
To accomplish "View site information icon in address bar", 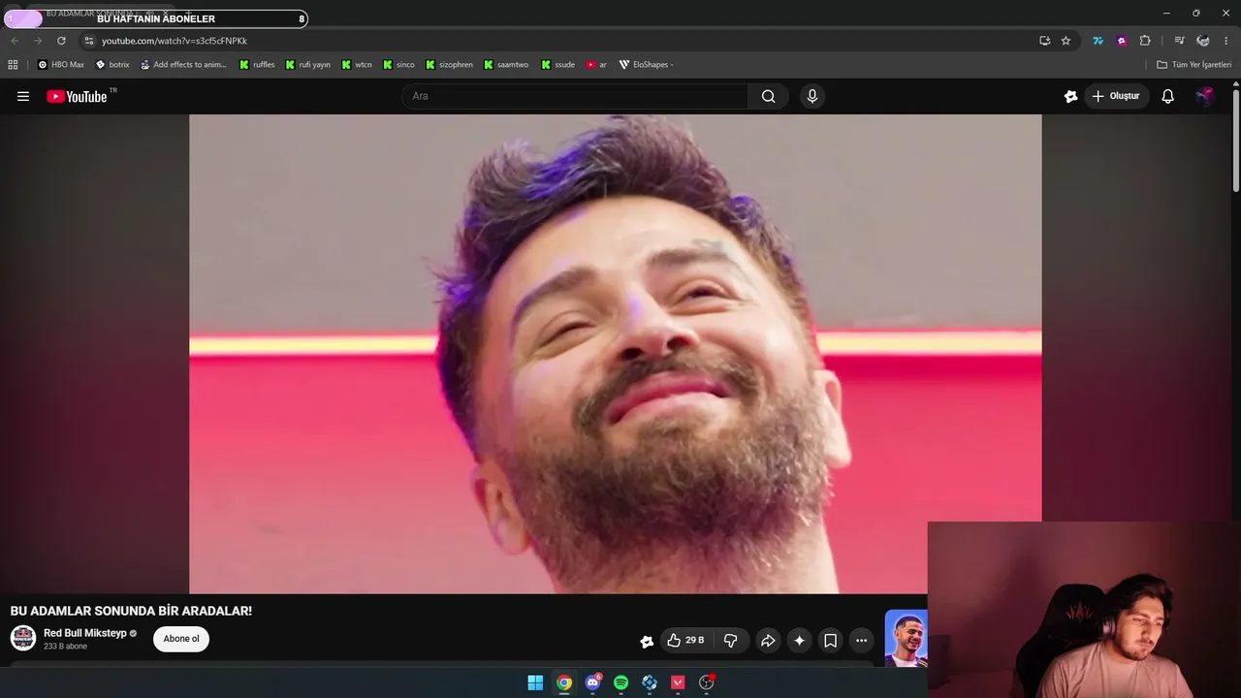I will point(88,41).
